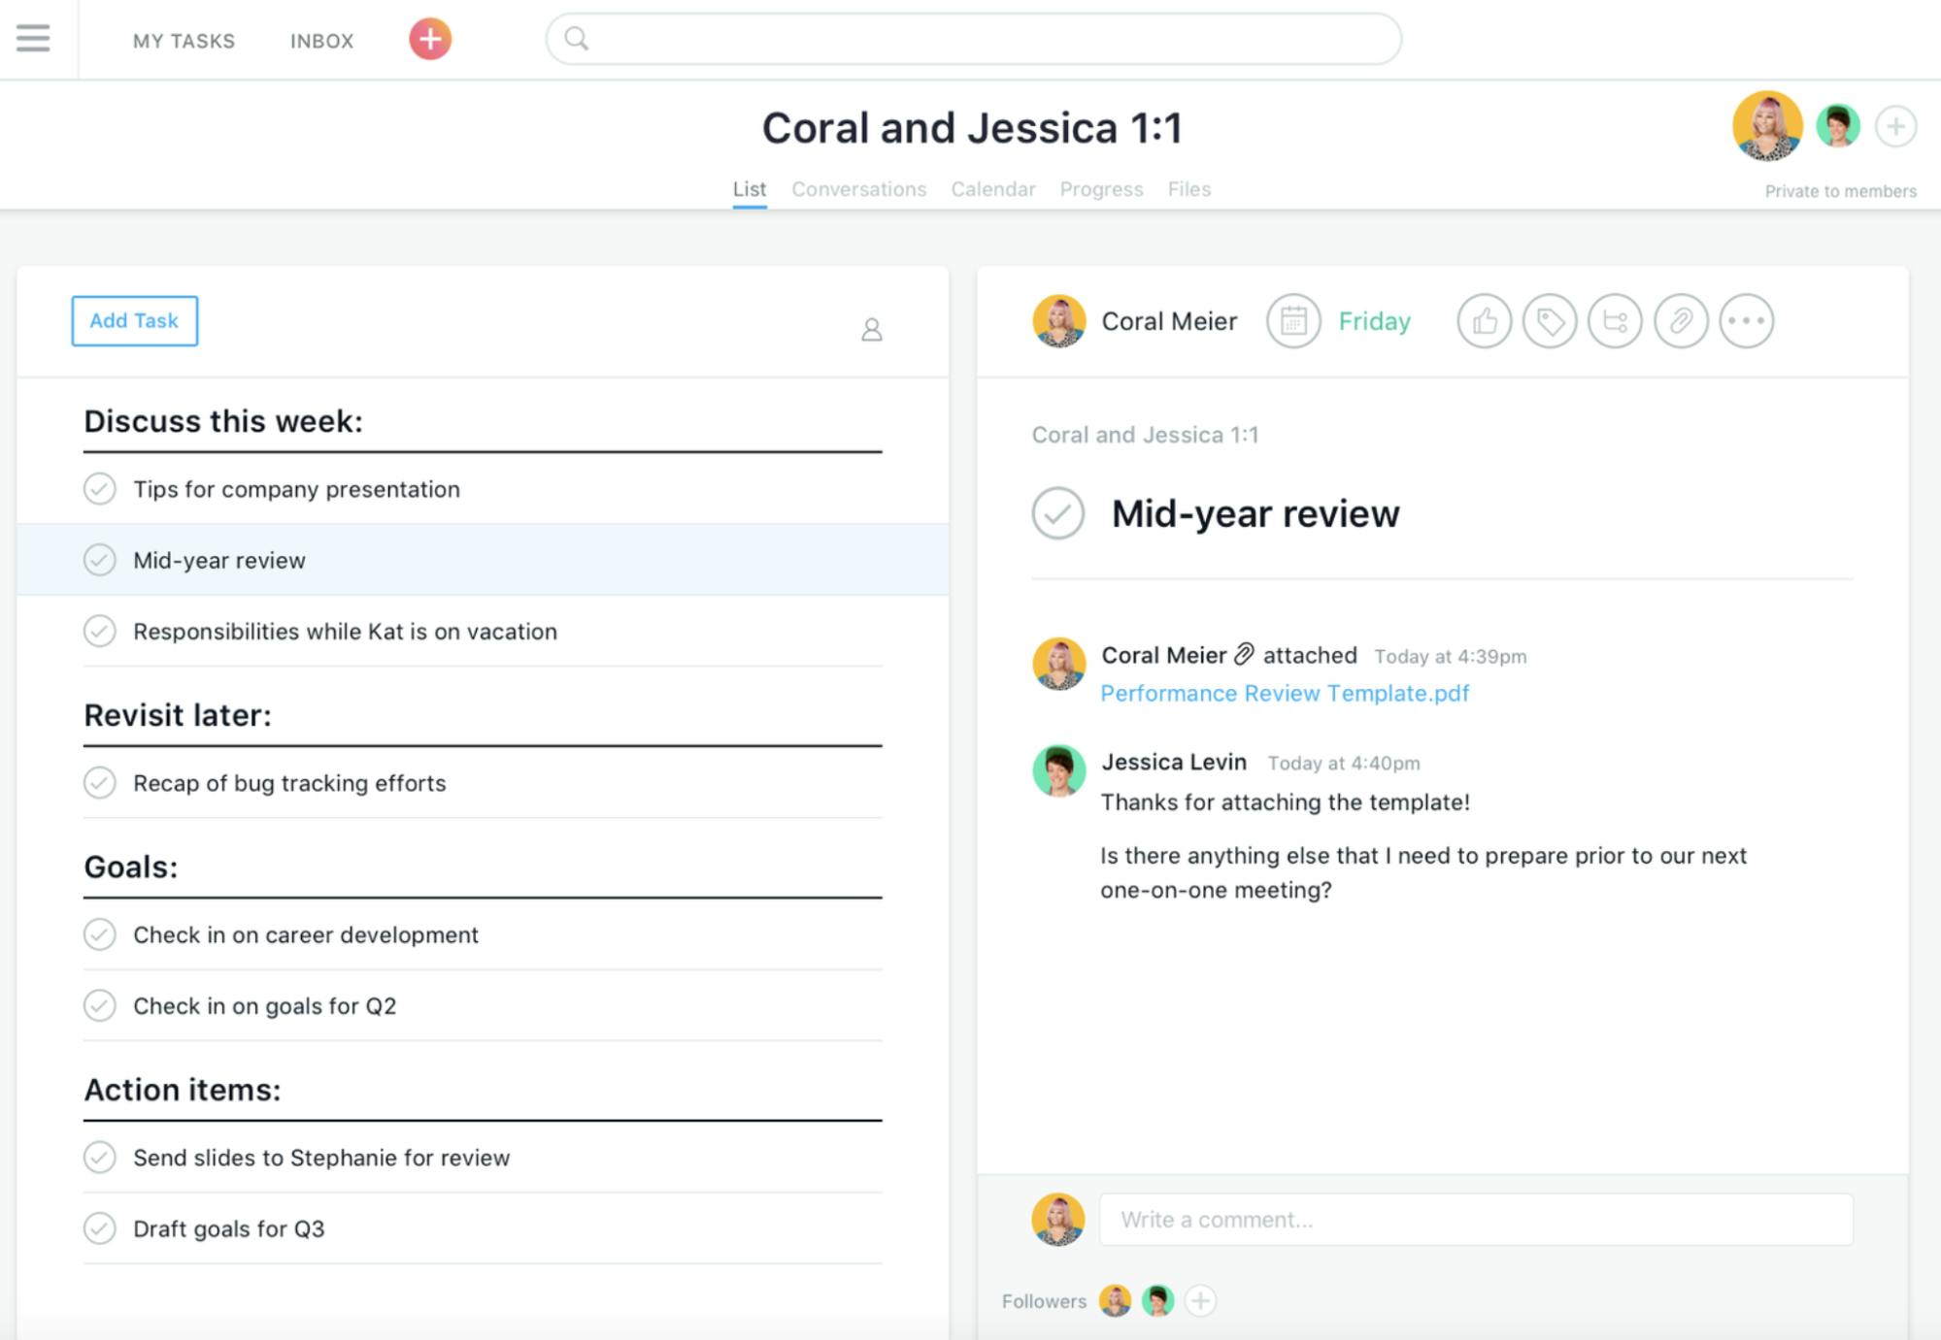Toggle completion for Draft goals for Q3

100,1226
